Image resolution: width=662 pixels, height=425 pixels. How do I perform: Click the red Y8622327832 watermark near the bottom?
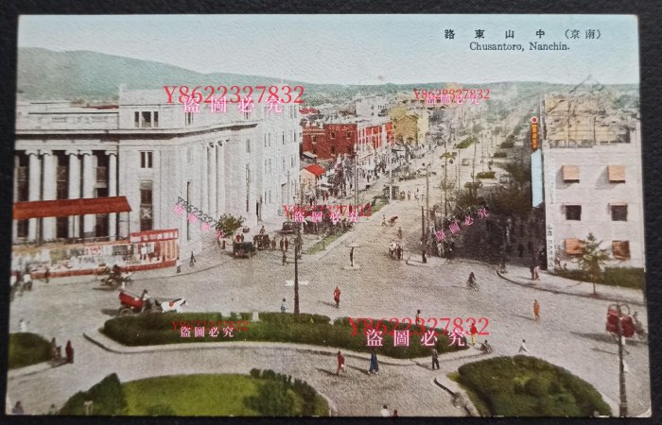click(419, 326)
